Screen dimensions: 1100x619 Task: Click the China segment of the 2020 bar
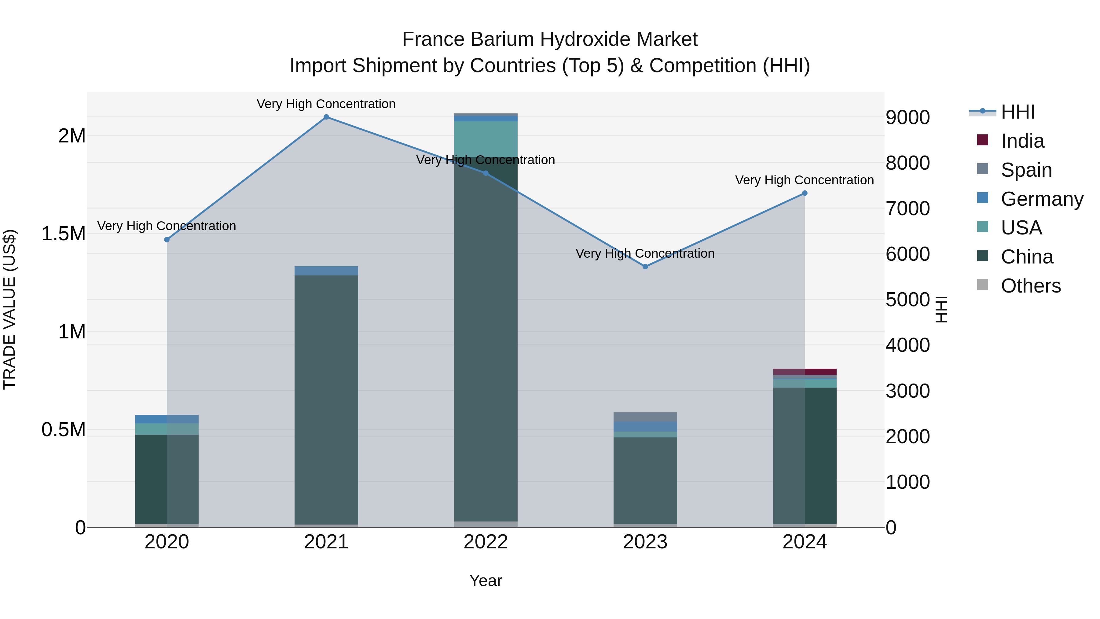tap(167, 479)
